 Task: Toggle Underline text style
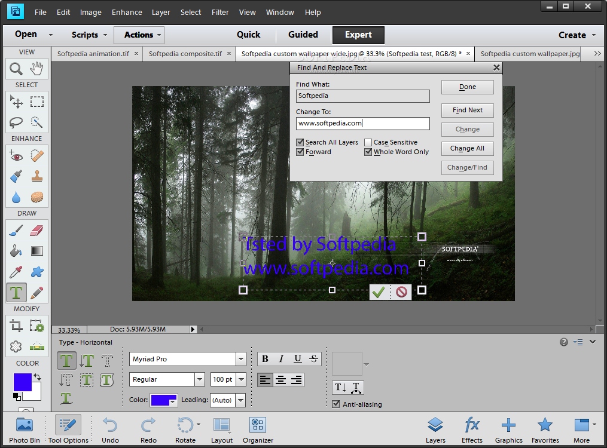click(297, 359)
